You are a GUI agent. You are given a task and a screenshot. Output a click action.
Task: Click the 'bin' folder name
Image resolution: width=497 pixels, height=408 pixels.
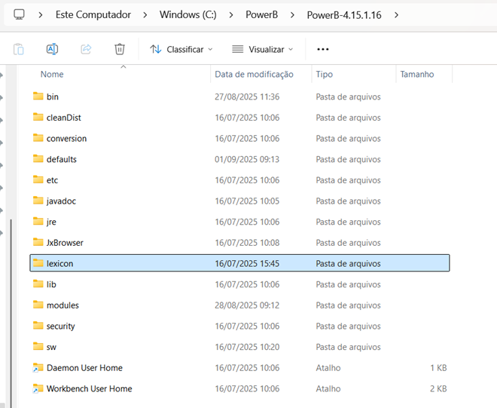pyautogui.click(x=53, y=97)
